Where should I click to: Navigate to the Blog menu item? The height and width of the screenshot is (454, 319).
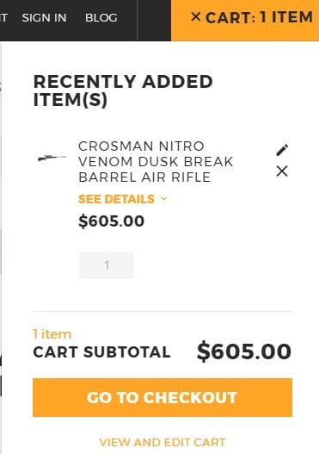coord(101,18)
